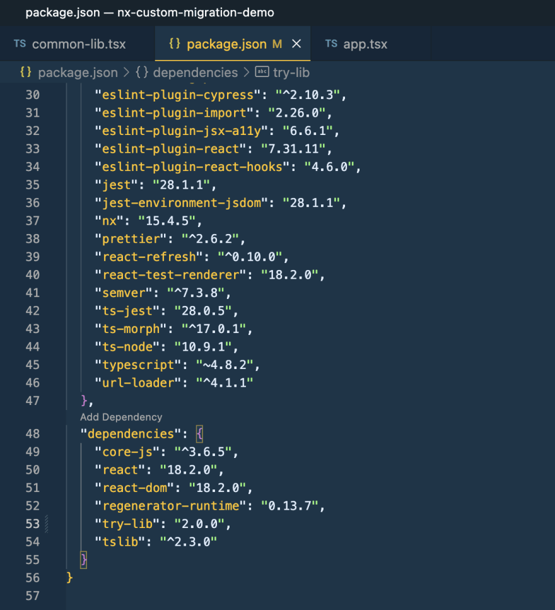Click the opening brace of dependencies
This screenshot has height=610, width=555.
199,434
